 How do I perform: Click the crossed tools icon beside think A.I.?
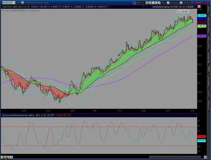[147, 3]
